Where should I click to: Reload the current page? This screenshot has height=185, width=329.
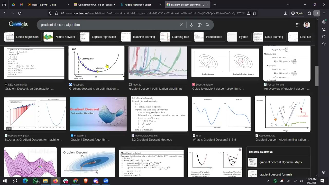click(x=20, y=13)
